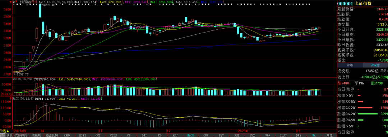Select the MACD indicator tab
388x137 pixels.
pos(190,135)
